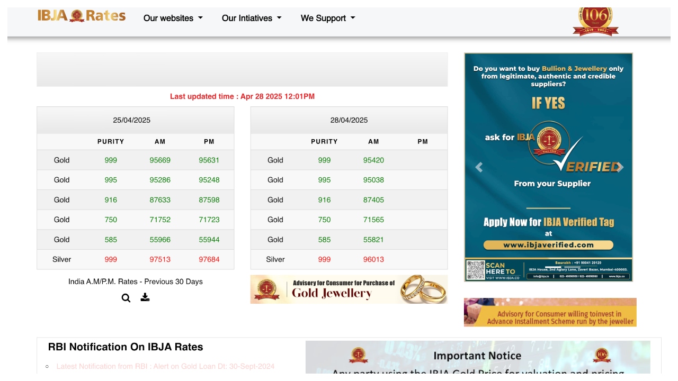Image resolution: width=678 pixels, height=381 pixels.
Task: Click the 106 years anniversary emblem
Action: 595,22
